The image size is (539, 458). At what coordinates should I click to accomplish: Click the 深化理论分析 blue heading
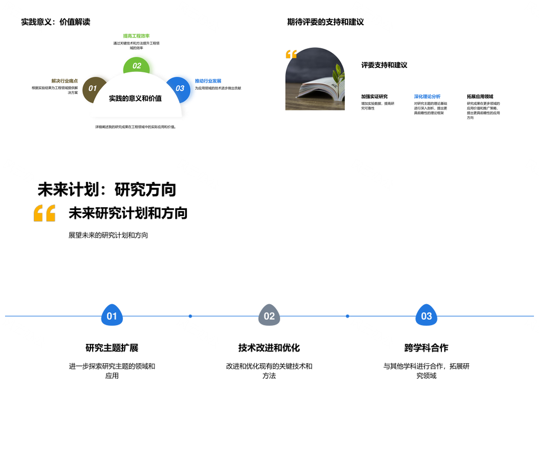pos(427,97)
